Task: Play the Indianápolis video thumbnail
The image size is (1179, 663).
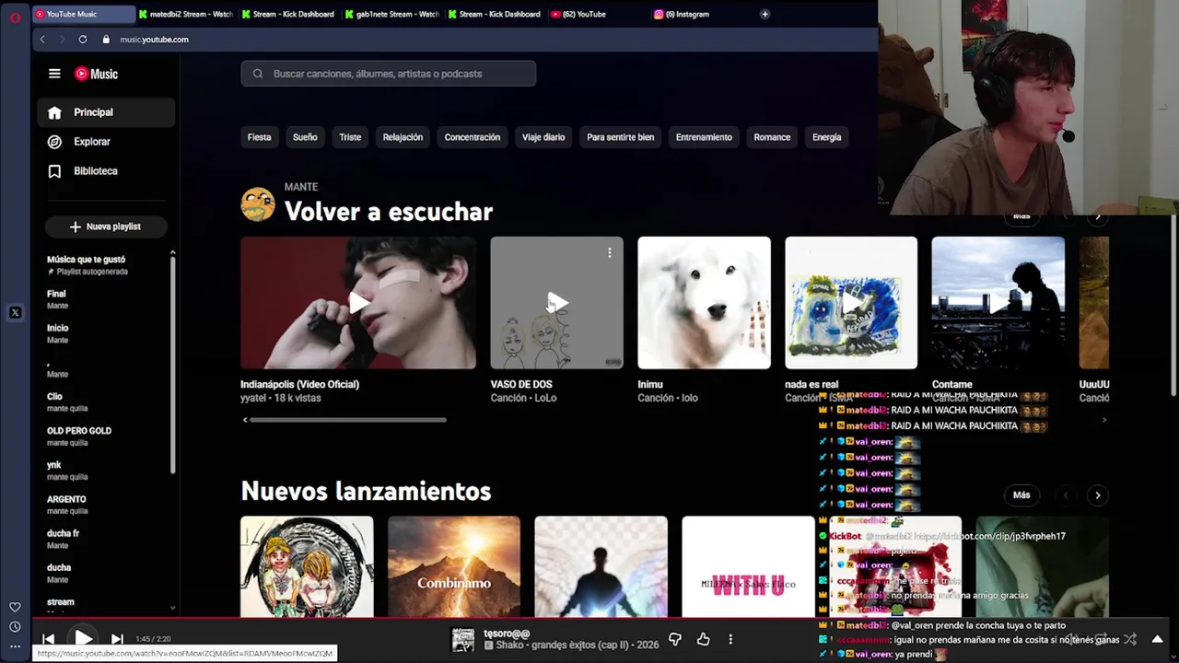Action: [358, 303]
